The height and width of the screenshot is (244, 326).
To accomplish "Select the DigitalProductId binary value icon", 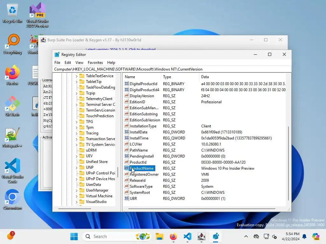I will click(x=127, y=84).
